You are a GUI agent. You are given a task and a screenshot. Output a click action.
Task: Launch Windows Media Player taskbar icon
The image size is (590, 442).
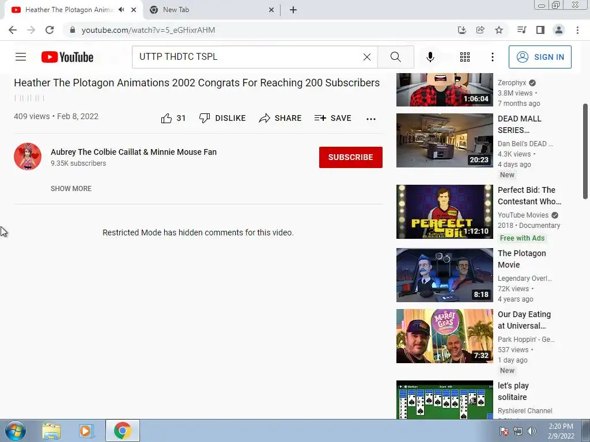click(x=86, y=430)
